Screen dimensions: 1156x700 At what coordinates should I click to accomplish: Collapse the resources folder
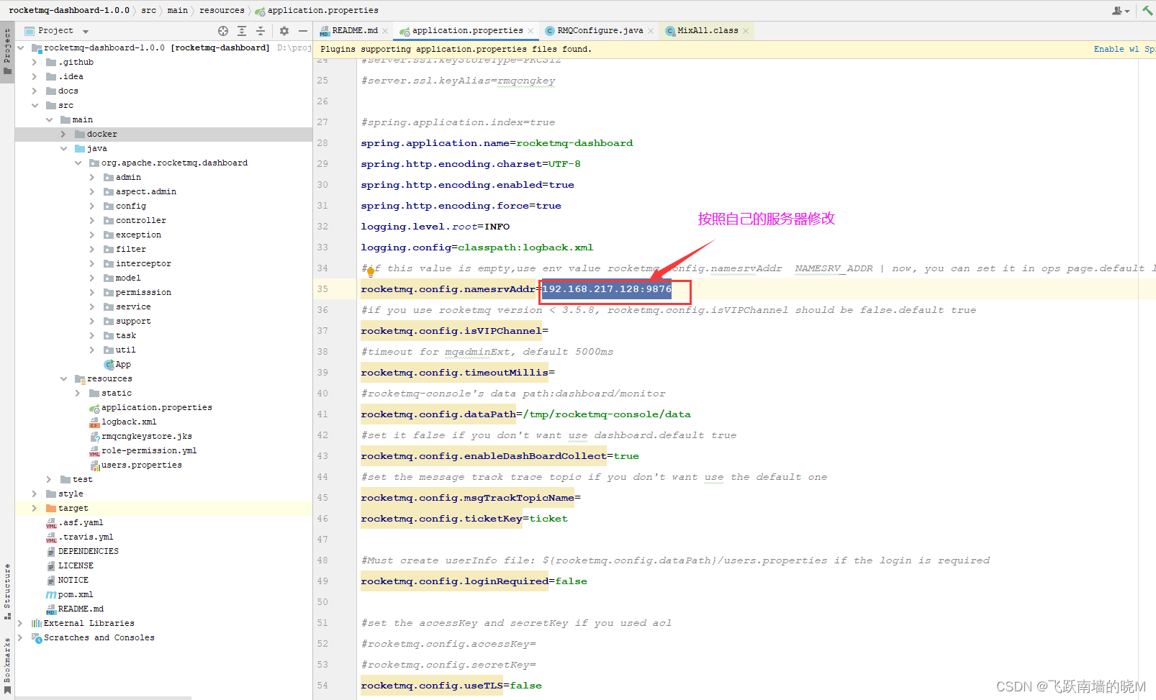pyautogui.click(x=63, y=379)
